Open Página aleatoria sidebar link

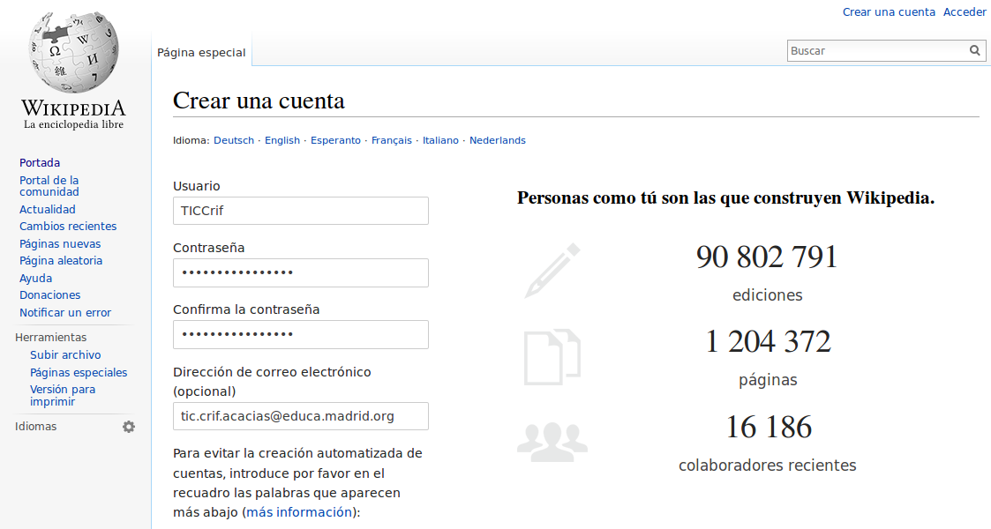[x=61, y=261]
